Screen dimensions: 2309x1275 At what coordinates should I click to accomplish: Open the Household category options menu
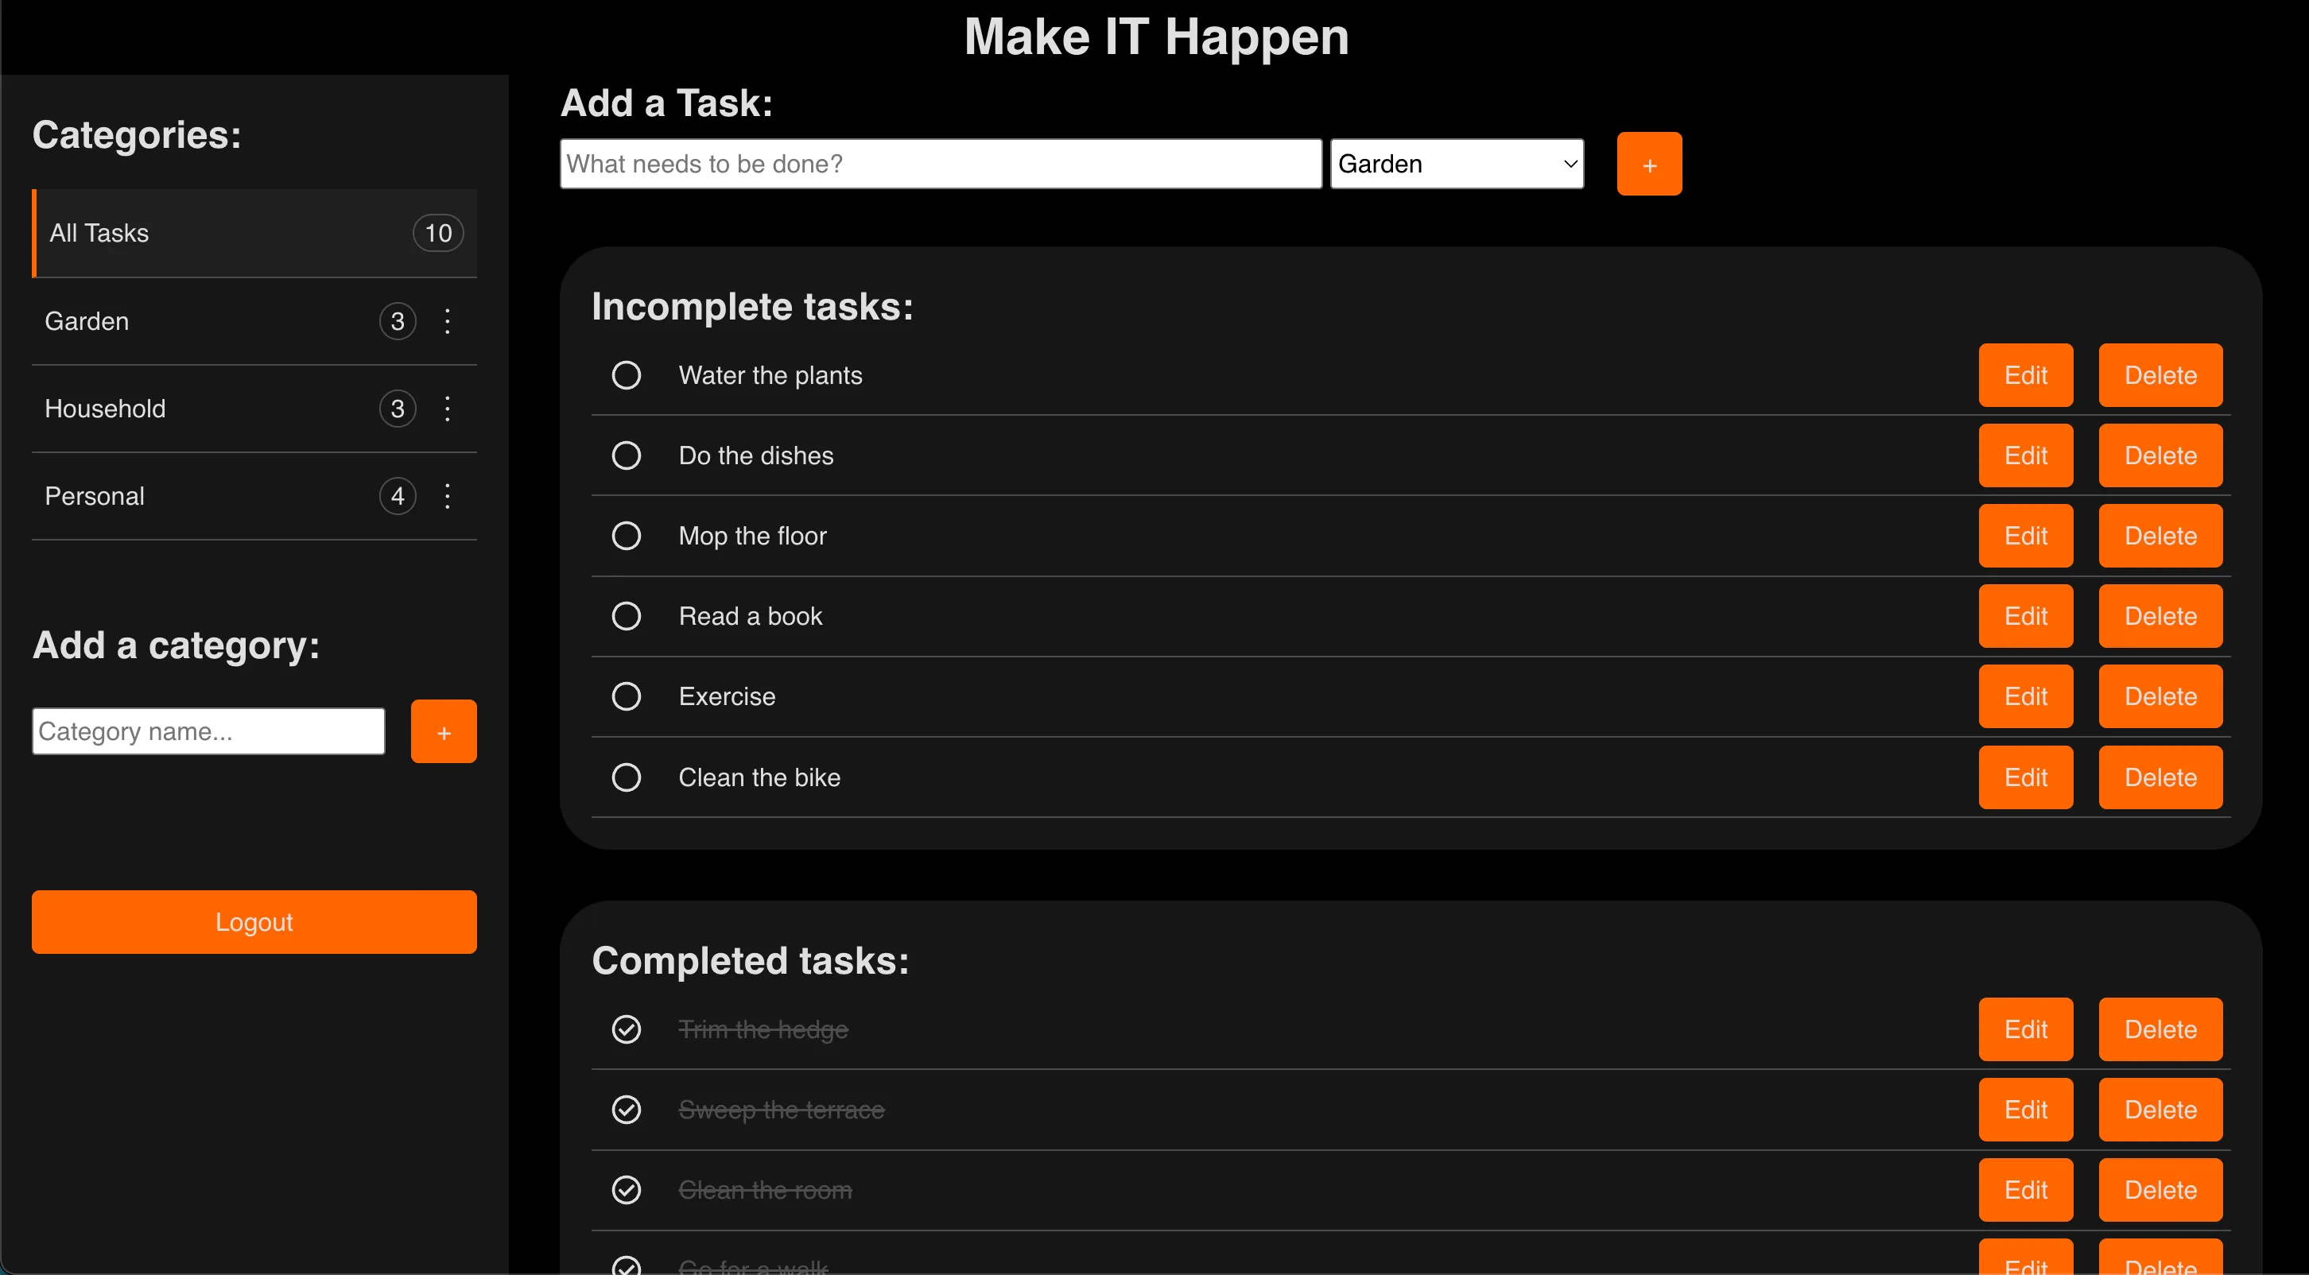point(448,408)
